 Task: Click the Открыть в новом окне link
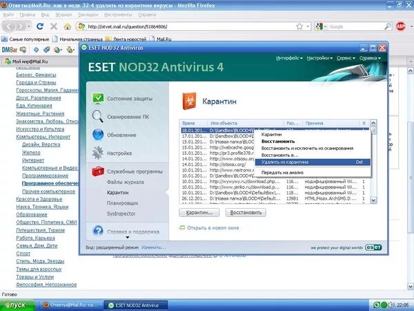click(x=213, y=227)
